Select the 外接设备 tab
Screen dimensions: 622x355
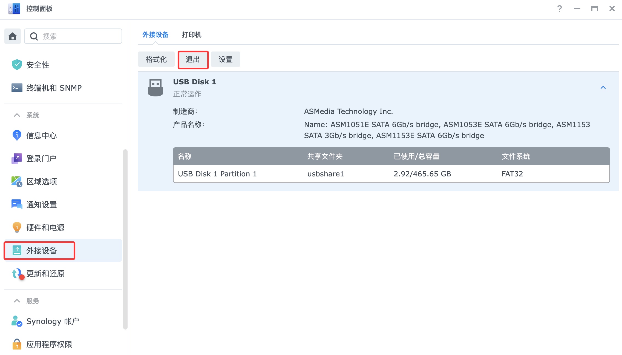click(x=155, y=35)
